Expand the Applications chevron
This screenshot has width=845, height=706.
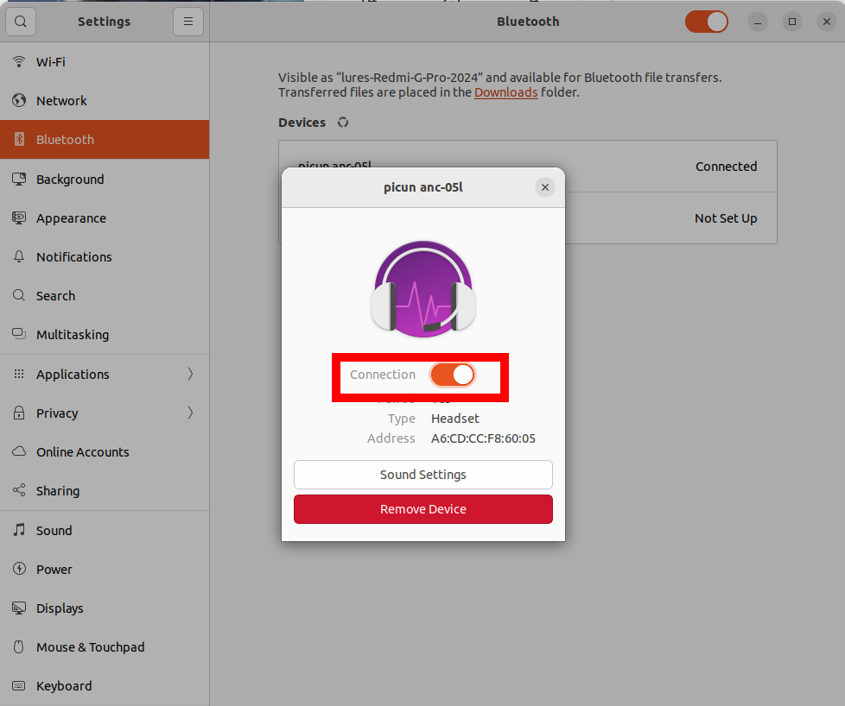190,374
